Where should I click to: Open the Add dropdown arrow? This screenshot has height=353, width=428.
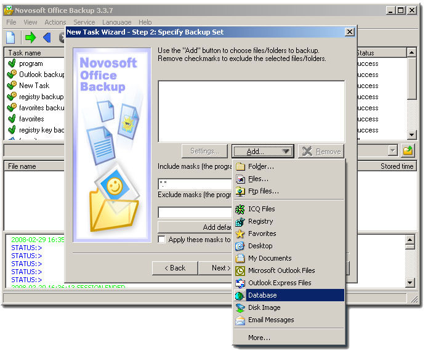(286, 152)
